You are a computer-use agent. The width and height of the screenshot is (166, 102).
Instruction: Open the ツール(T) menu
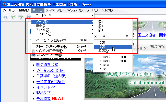tap(92, 10)
